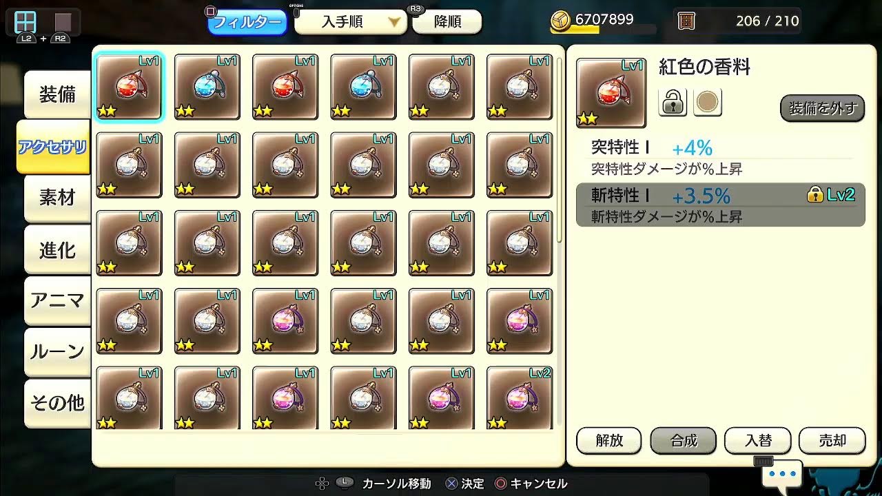Click the gold coin currency icon
Image resolution: width=882 pixels, height=496 pixels.
tap(561, 22)
